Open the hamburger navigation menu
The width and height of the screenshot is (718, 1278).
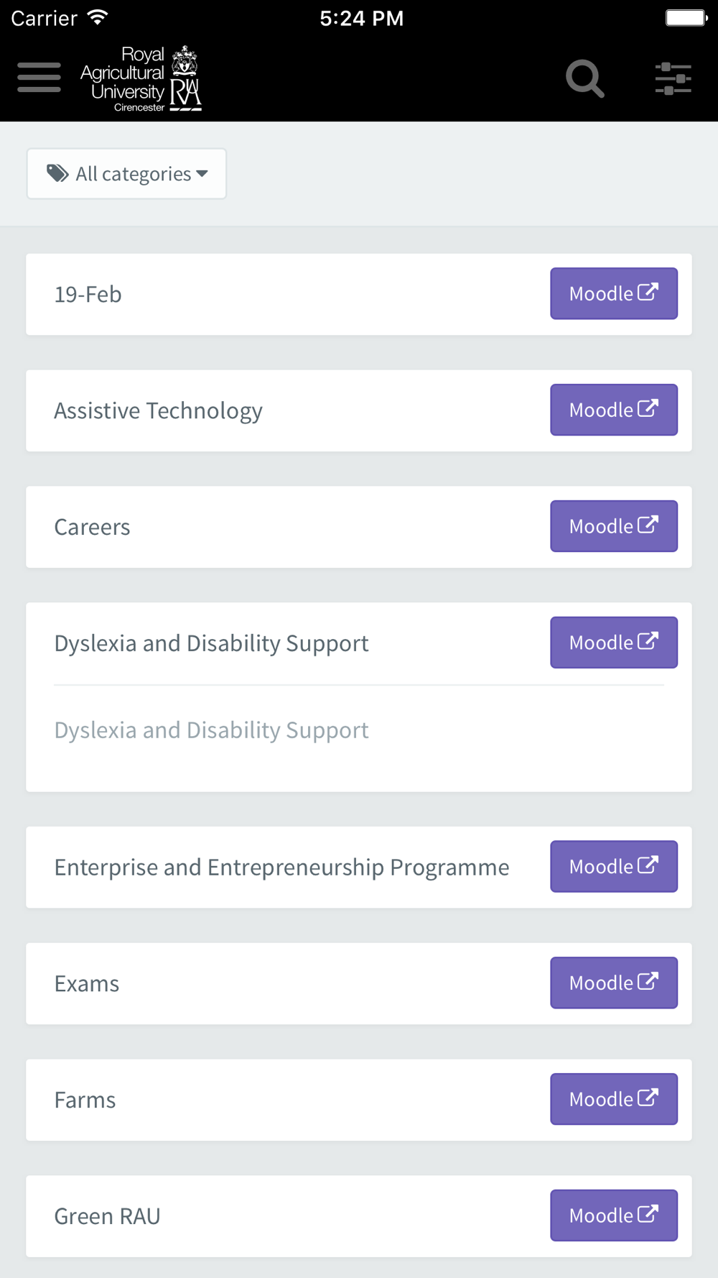coord(39,78)
